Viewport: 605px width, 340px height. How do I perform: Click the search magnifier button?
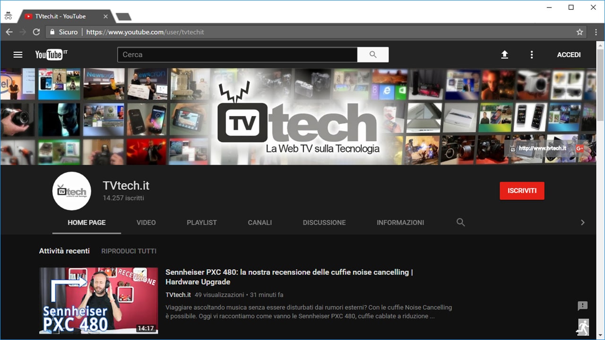coord(373,55)
